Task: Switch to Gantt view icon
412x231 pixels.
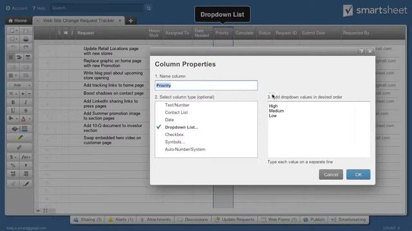Action: tap(19, 57)
